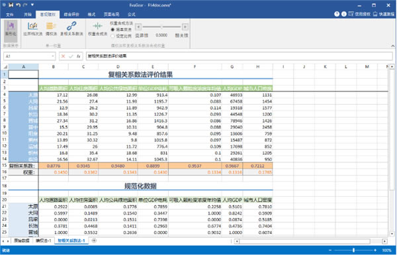Switch to the 公式 ribbon tab

(132, 15)
